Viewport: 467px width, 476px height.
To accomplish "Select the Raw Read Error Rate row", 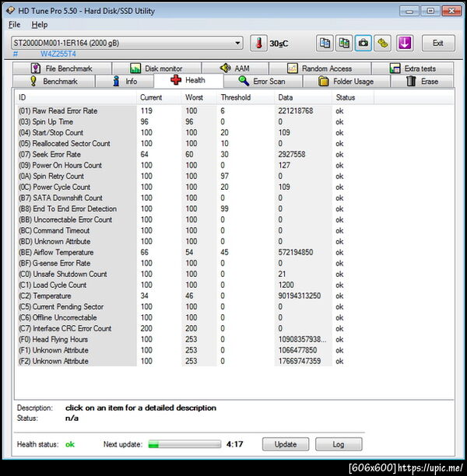I will pyautogui.click(x=196, y=110).
